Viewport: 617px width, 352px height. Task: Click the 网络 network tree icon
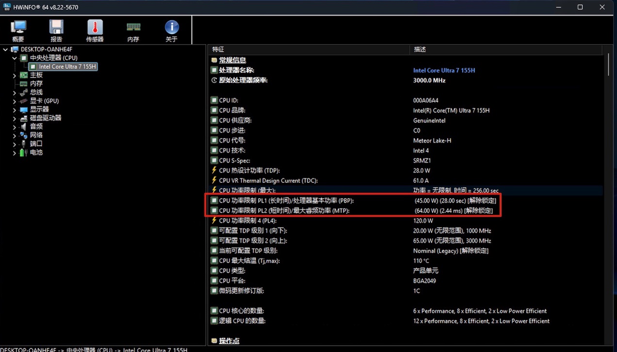click(x=24, y=135)
